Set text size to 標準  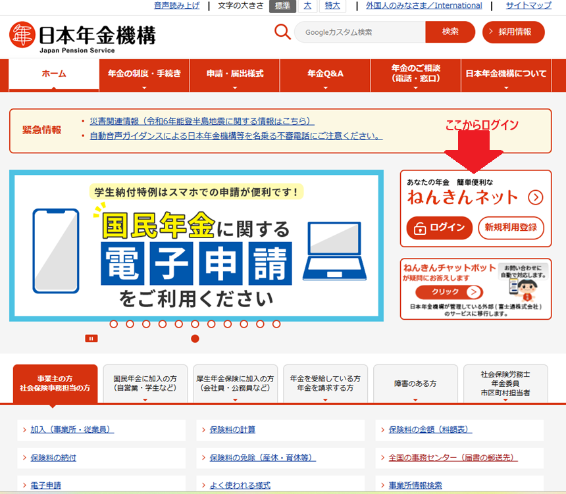click(x=282, y=6)
